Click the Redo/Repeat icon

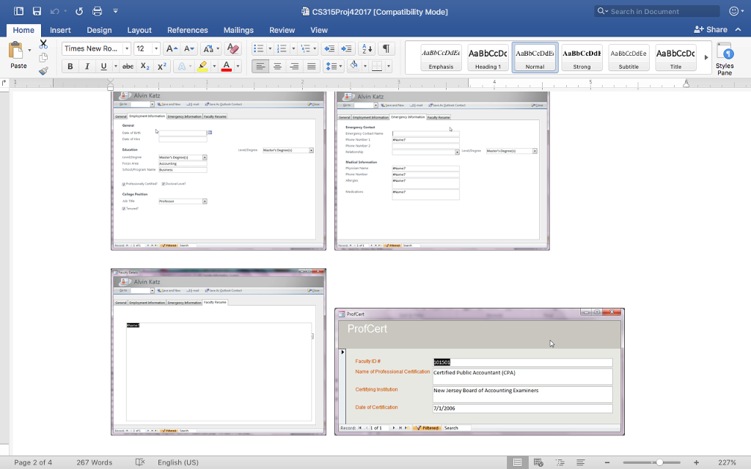point(79,11)
